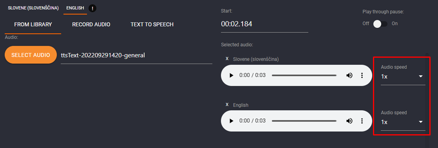438x148 pixels.
Task: Mute the Slovene audio player
Action: tap(349, 75)
